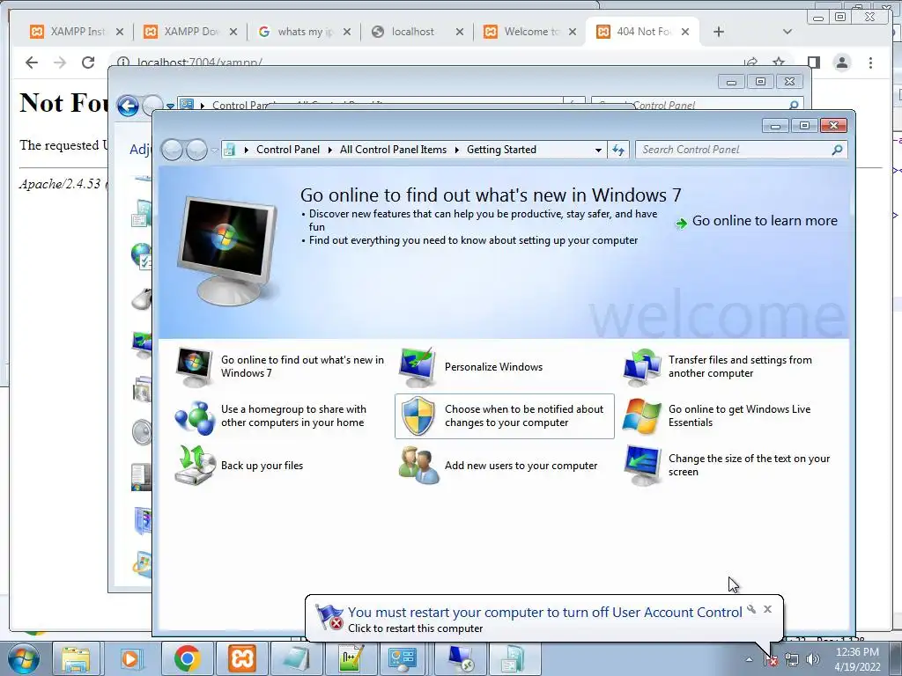
Task: Expand the arrow after 'All Control Panel Items' breadcrumb
Action: pos(457,150)
